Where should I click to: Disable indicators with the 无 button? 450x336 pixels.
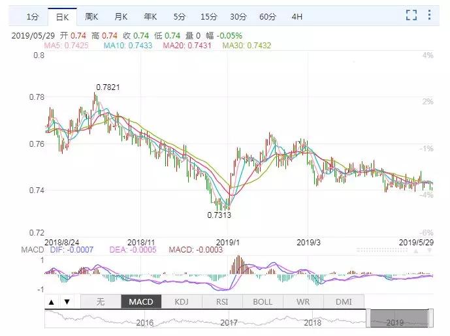(x=100, y=301)
